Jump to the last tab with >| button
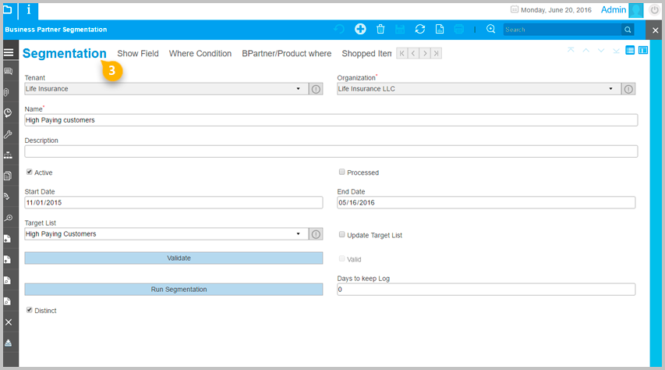The width and height of the screenshot is (665, 370). coord(436,54)
